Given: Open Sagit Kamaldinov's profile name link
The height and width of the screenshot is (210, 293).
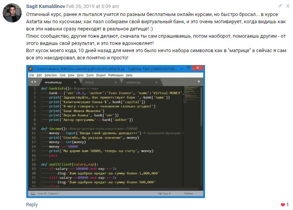Looking at the screenshot, I should pyautogui.click(x=46, y=6).
